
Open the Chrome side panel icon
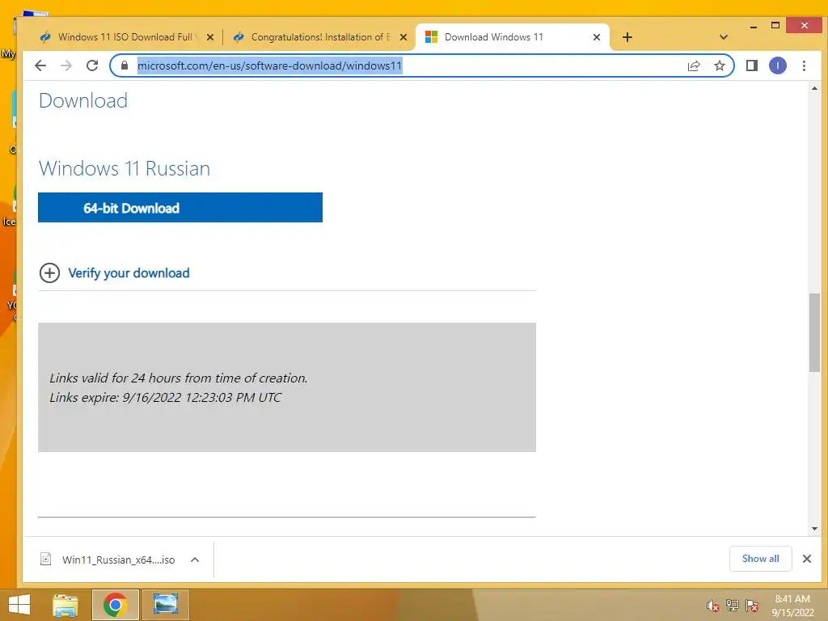point(752,65)
